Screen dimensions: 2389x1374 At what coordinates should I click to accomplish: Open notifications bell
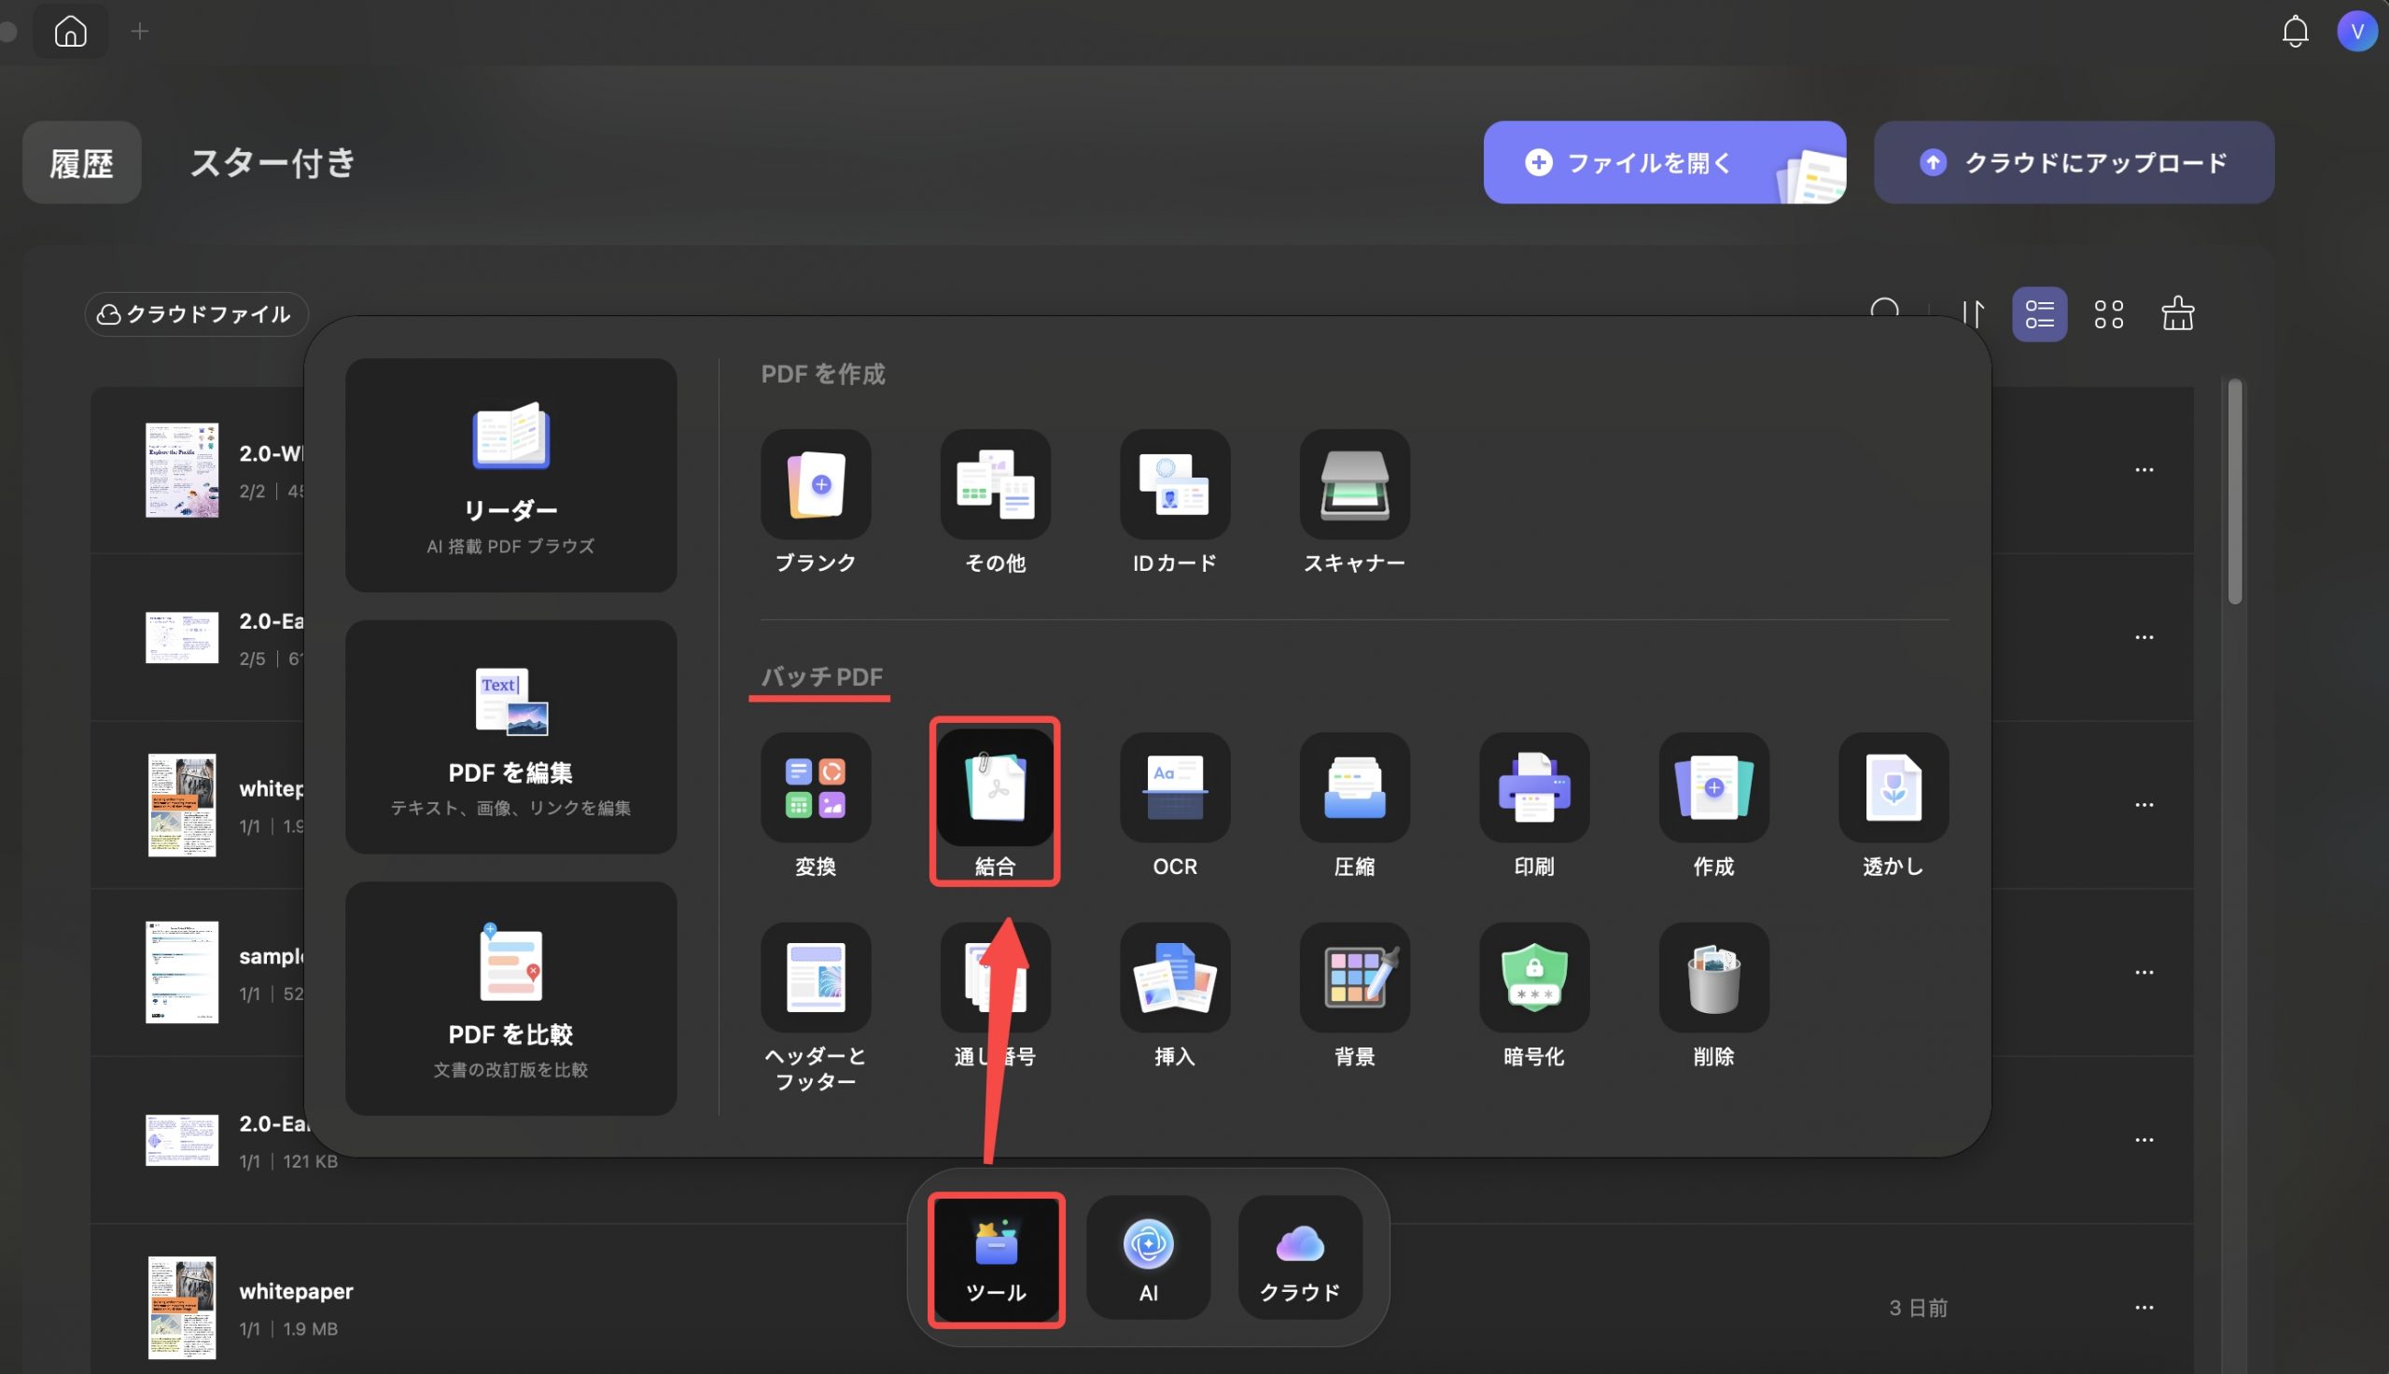click(2295, 31)
